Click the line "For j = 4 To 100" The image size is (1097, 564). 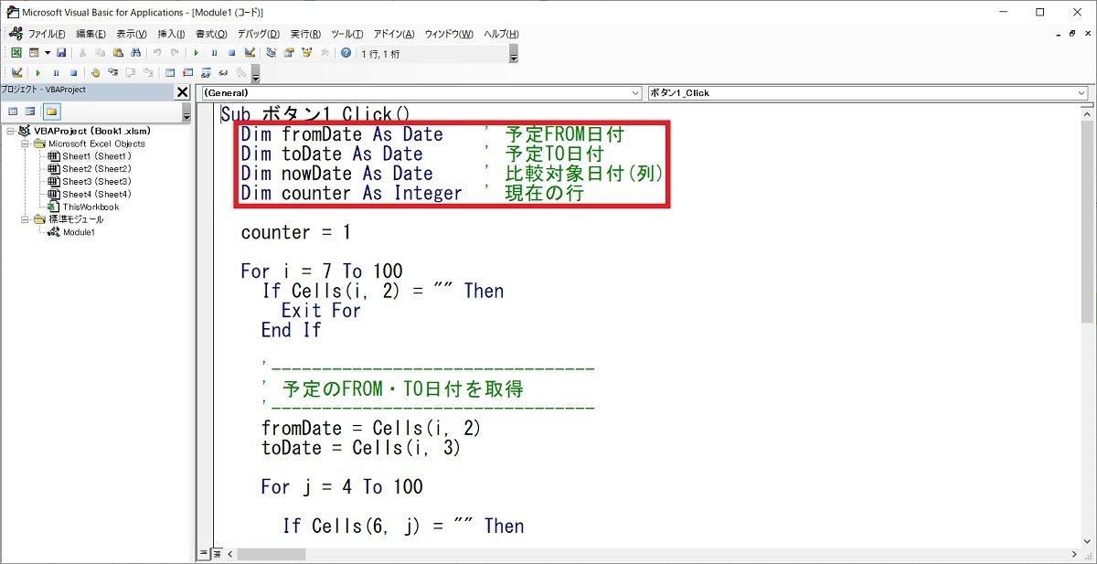point(342,487)
